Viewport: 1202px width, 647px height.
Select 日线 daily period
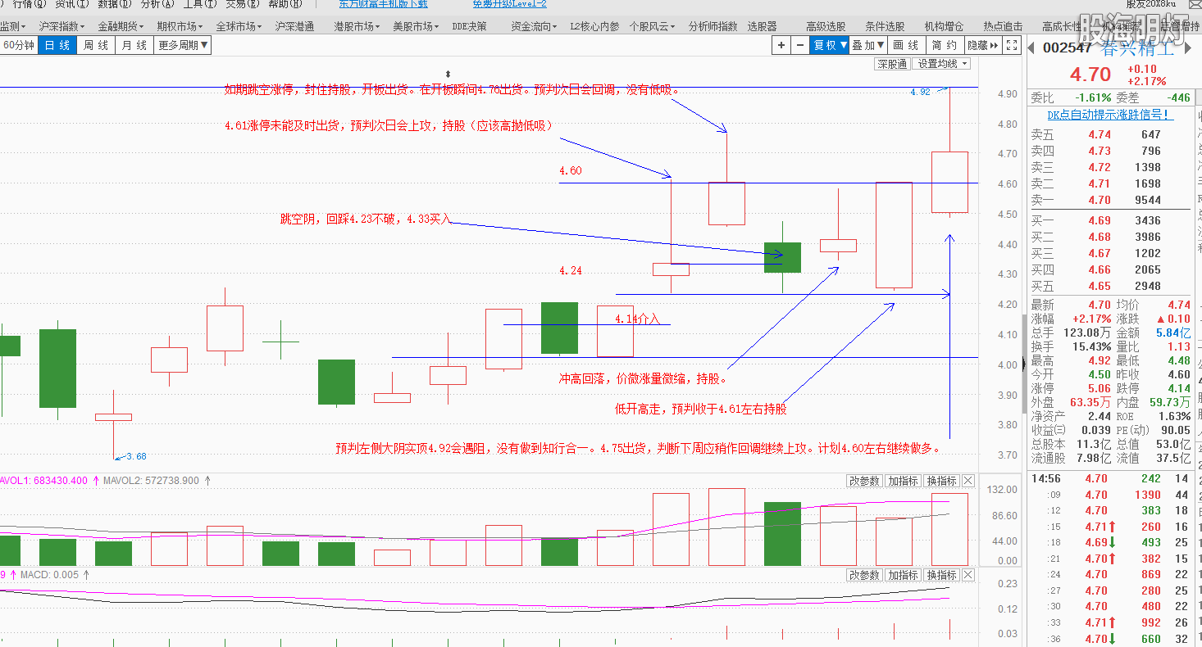point(57,45)
